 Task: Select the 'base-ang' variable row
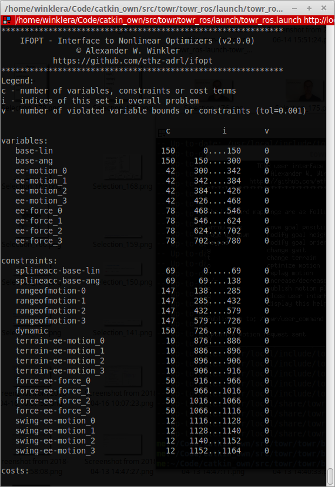point(135,161)
